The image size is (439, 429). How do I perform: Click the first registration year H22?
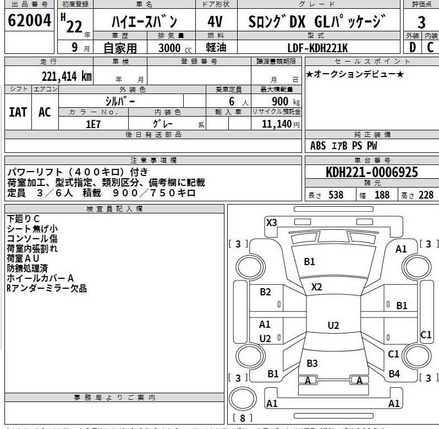point(72,24)
